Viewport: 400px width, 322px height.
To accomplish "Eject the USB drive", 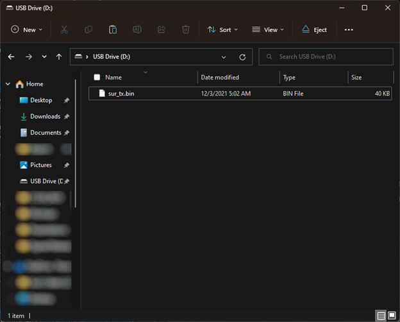I will tap(314, 30).
